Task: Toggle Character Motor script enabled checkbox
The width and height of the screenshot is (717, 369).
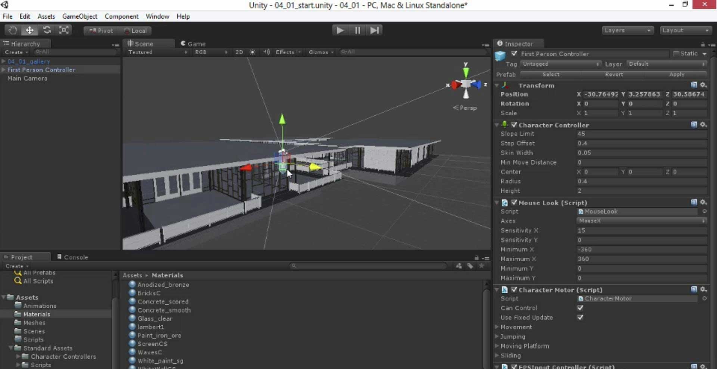Action: 514,290
